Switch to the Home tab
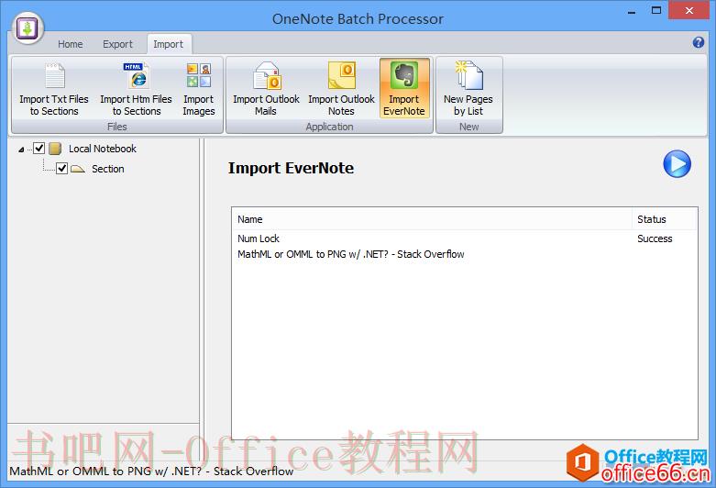 click(x=71, y=44)
